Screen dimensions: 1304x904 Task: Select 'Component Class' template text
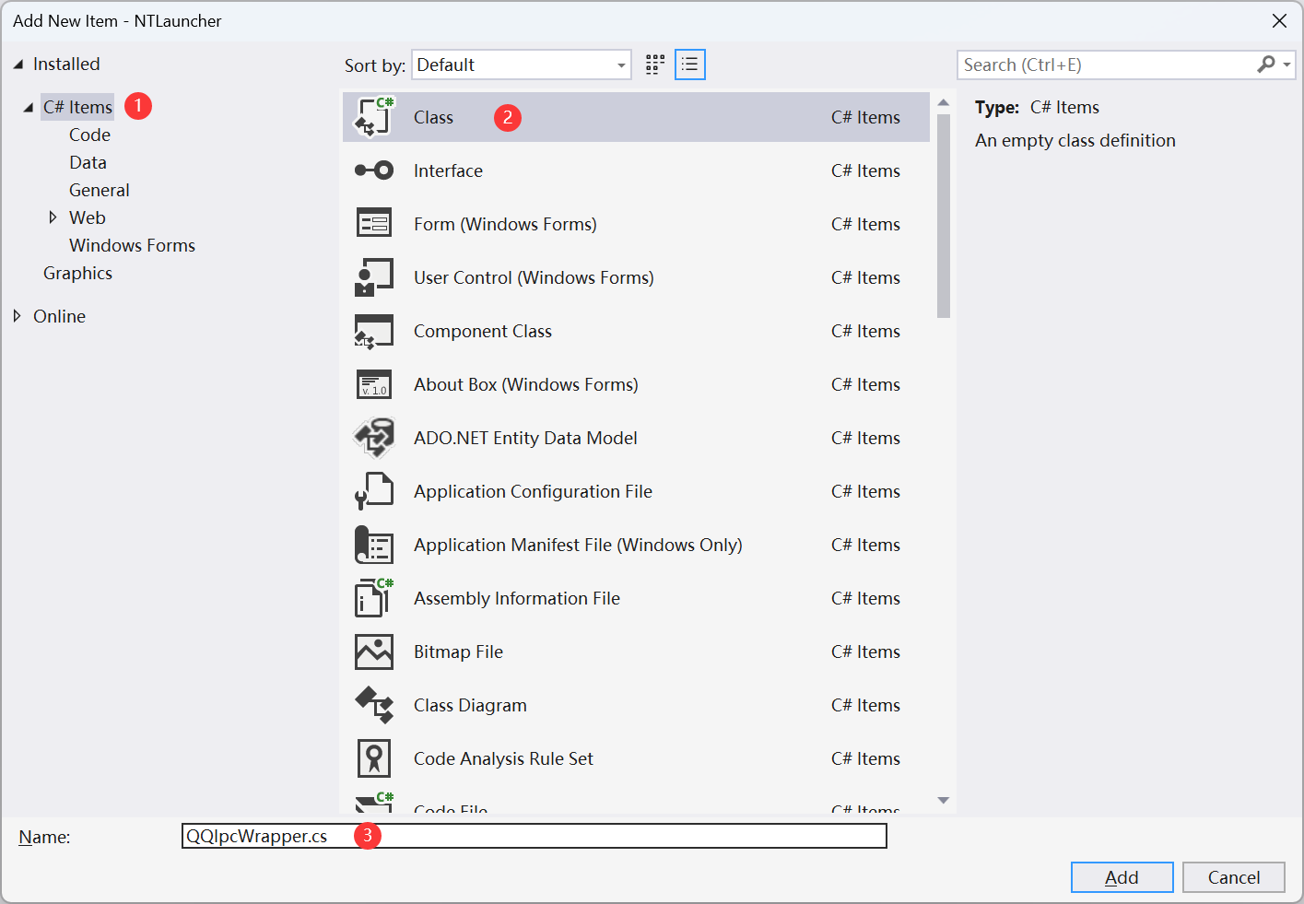tap(483, 331)
